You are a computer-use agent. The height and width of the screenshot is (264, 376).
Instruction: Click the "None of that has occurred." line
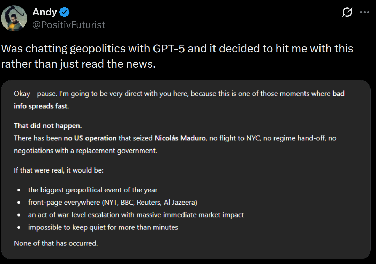point(56,243)
